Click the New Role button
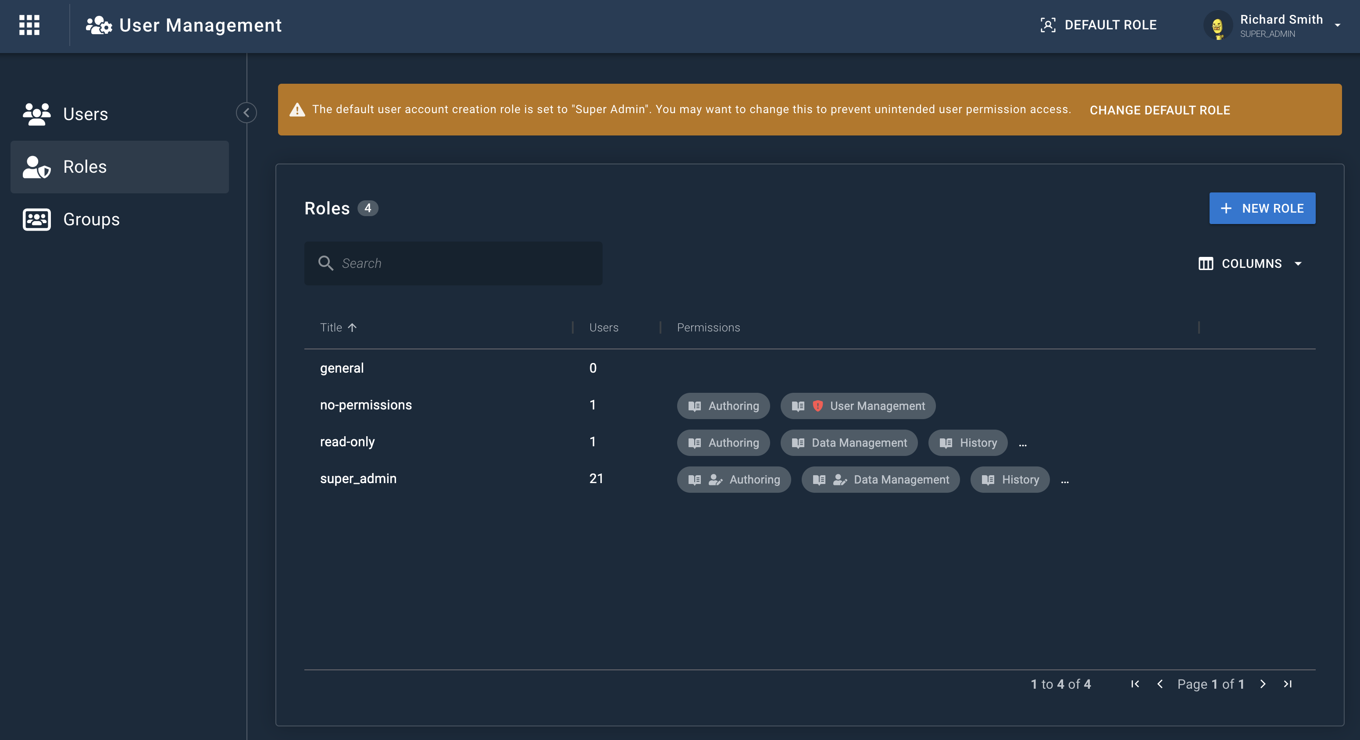This screenshot has height=740, width=1360. coord(1262,209)
